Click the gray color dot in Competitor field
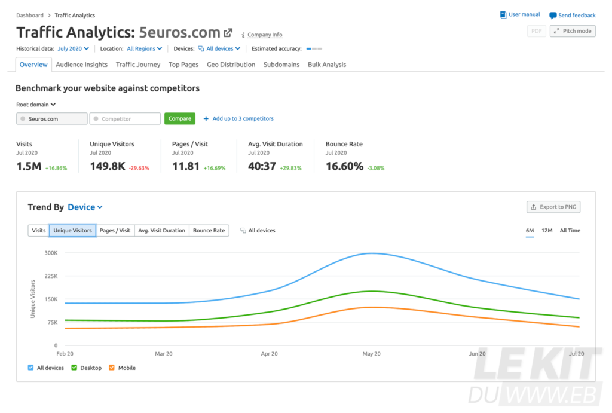The image size is (612, 413). 96,119
